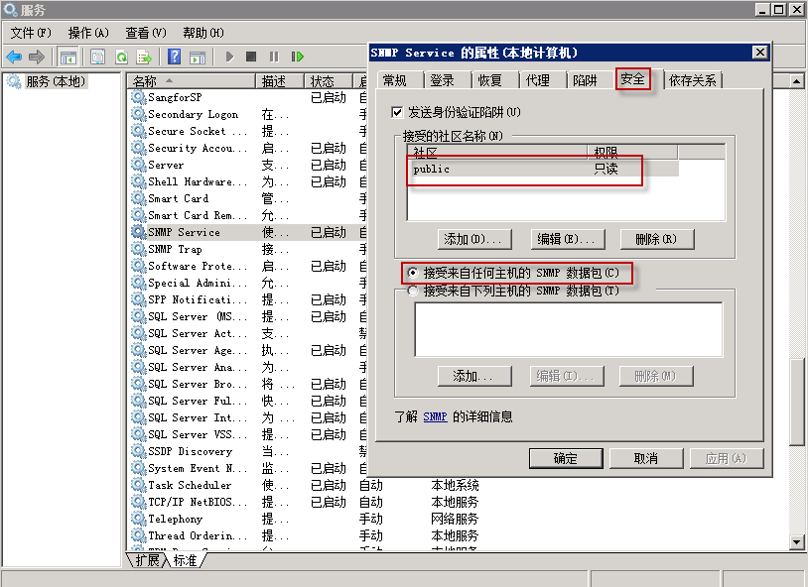The image size is (808, 587).
Task: Click the 添加... button under host list
Action: (474, 377)
